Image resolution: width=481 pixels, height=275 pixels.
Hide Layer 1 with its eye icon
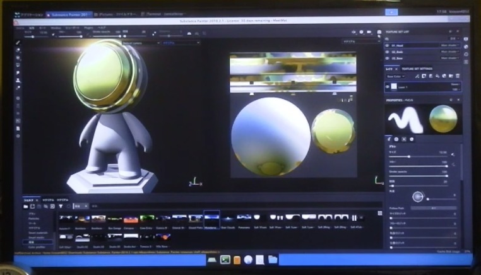click(387, 87)
